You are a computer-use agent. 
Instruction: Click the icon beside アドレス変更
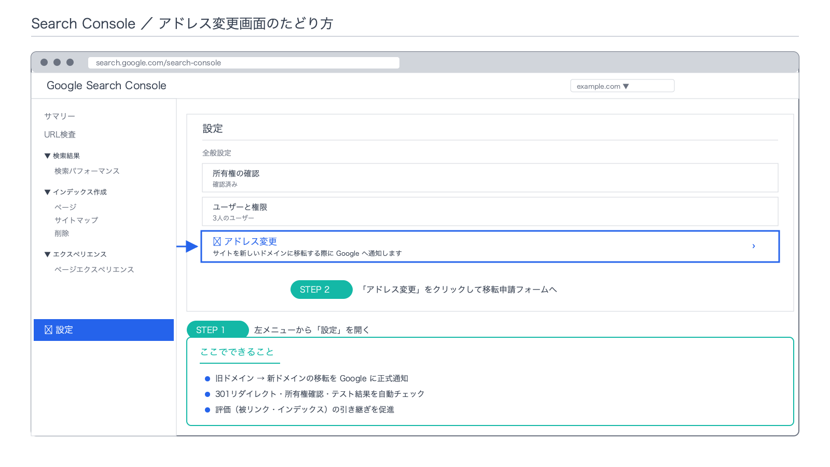click(x=217, y=241)
